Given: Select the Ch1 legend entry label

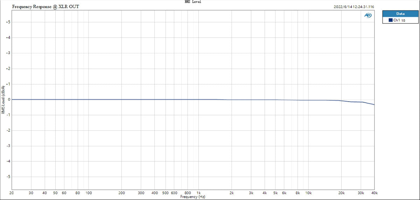Looking at the screenshot, I should [397, 20].
